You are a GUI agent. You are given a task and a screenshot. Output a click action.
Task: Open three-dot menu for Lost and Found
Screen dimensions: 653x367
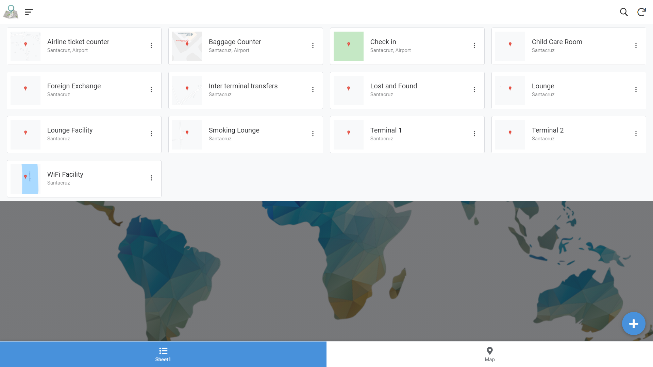474,90
